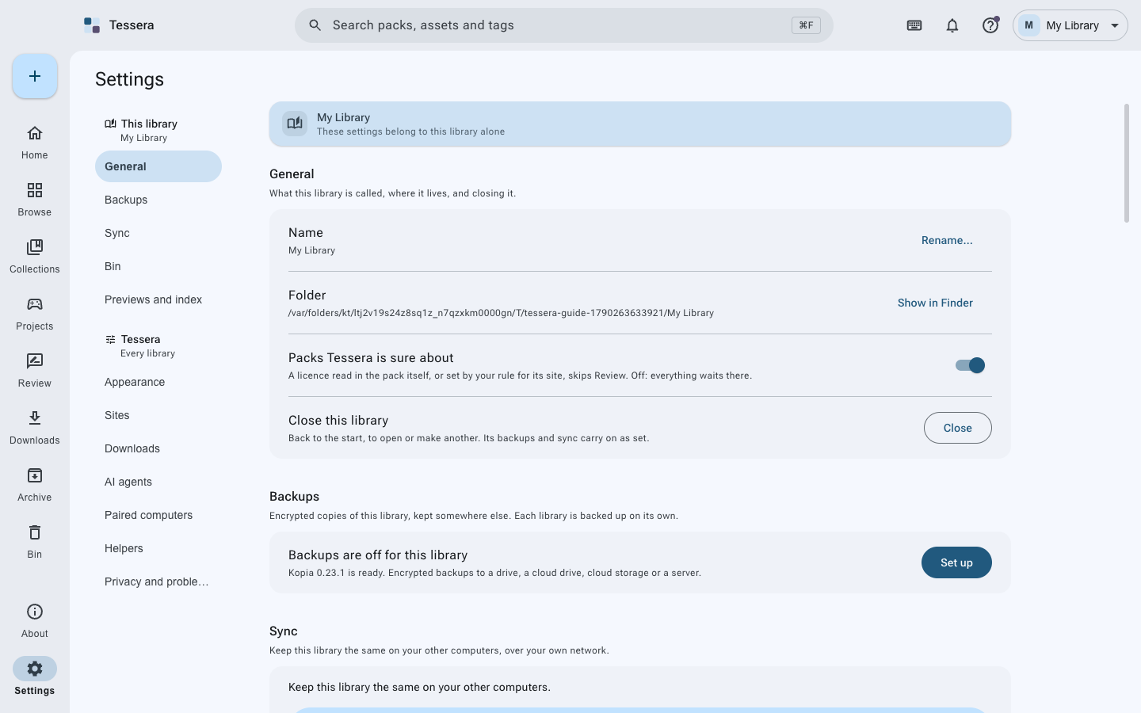Click Show in Finder
This screenshot has width=1141, height=713.
point(935,303)
